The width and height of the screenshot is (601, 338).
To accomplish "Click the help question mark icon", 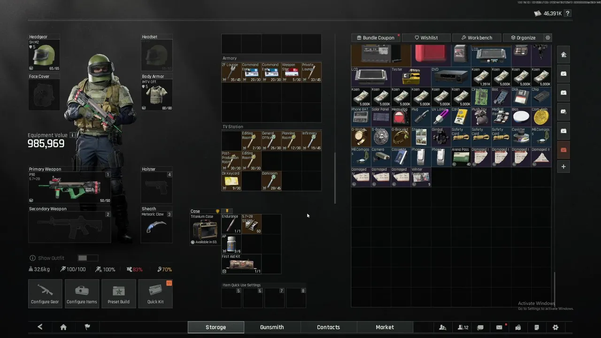I will pyautogui.click(x=568, y=14).
